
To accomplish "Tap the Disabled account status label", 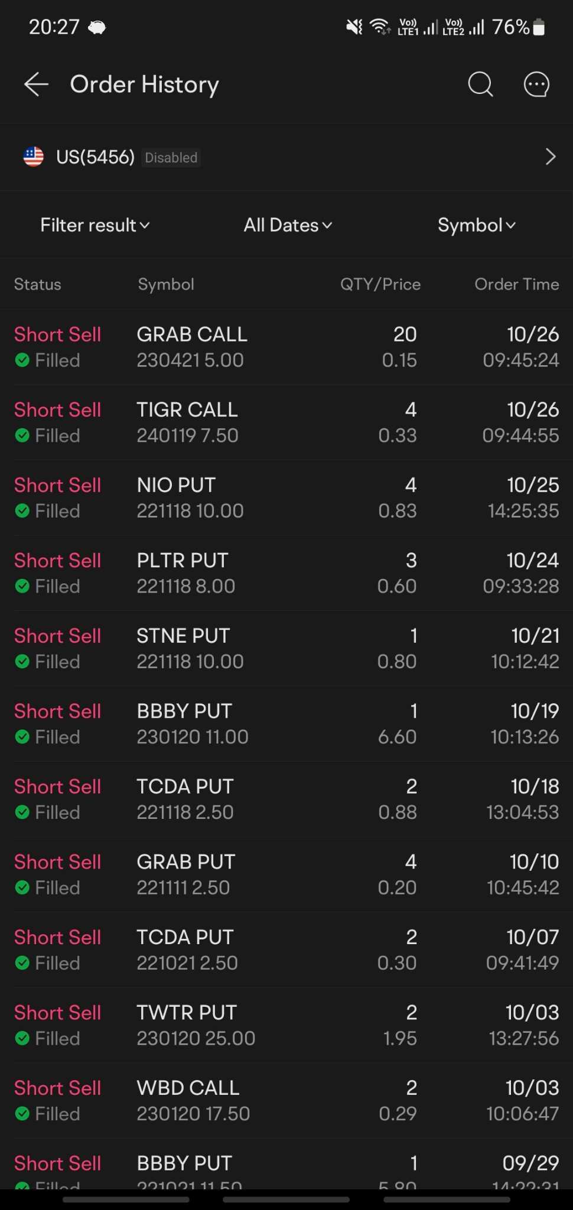I will tap(171, 158).
